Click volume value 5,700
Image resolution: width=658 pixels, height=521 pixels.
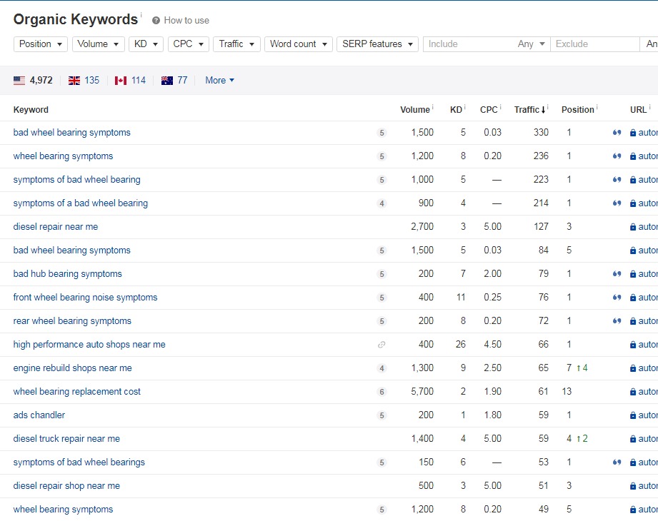coord(422,392)
